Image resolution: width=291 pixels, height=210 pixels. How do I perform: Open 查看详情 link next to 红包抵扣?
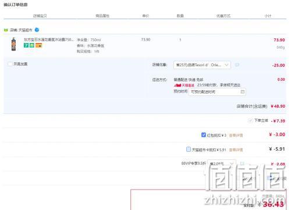[x=236, y=136]
